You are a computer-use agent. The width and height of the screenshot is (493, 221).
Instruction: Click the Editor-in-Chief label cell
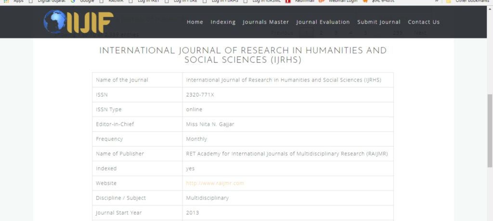[x=137, y=124]
